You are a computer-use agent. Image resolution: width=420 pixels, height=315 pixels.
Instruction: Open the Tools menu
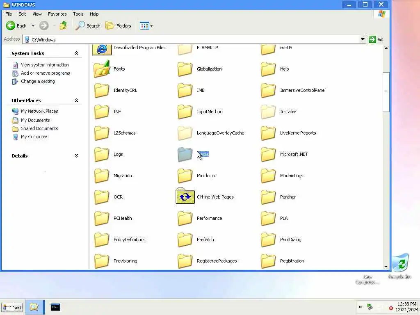[x=78, y=14]
